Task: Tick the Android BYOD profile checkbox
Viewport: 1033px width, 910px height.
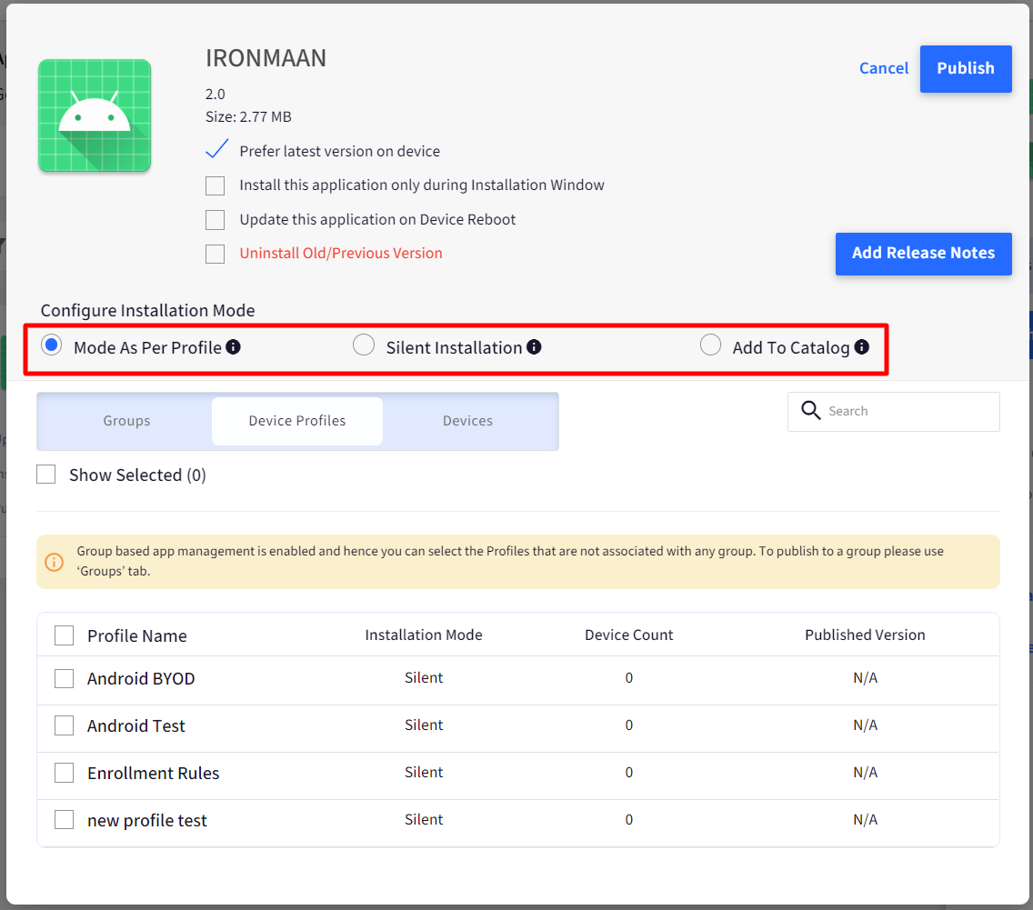Action: [x=64, y=679]
